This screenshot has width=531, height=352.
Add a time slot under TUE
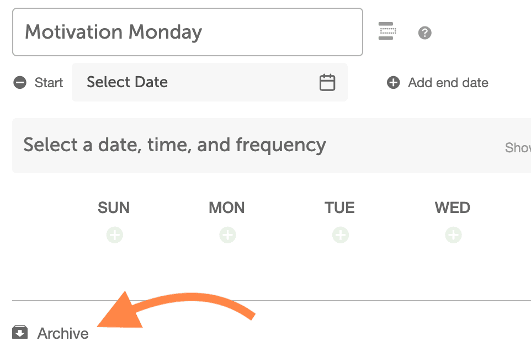point(341,235)
